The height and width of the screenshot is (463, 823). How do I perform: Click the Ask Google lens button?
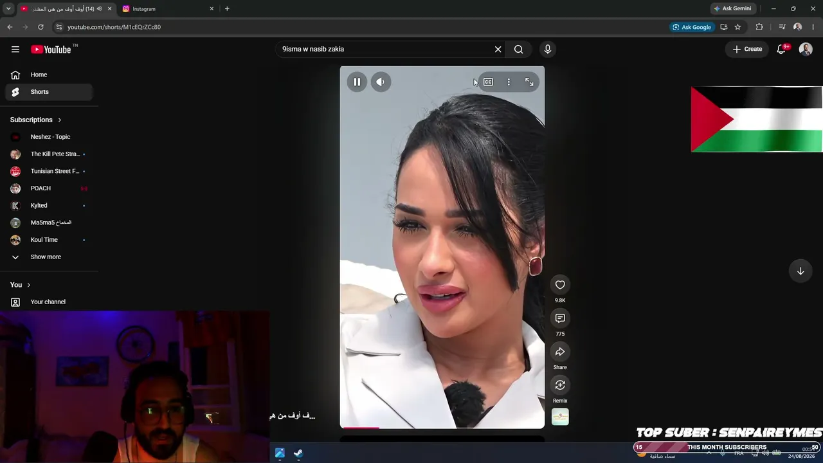[x=692, y=27]
